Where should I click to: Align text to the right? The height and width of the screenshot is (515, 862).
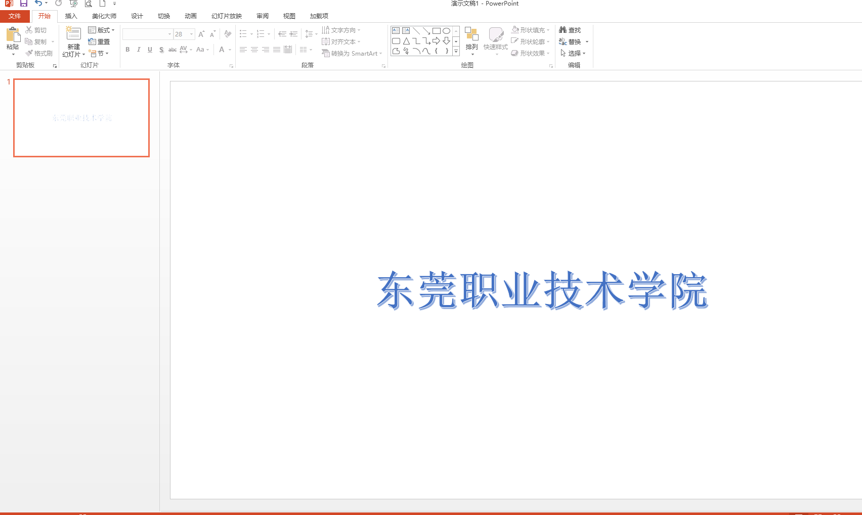[x=266, y=50]
